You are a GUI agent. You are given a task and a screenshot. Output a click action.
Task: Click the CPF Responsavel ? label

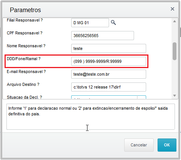click(25, 33)
